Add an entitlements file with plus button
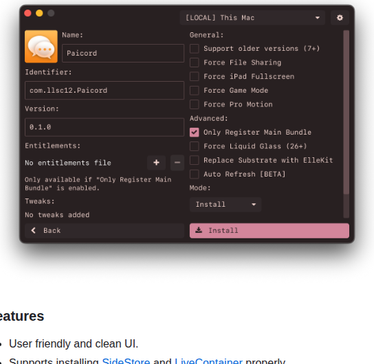The image size is (374, 364). point(156,163)
